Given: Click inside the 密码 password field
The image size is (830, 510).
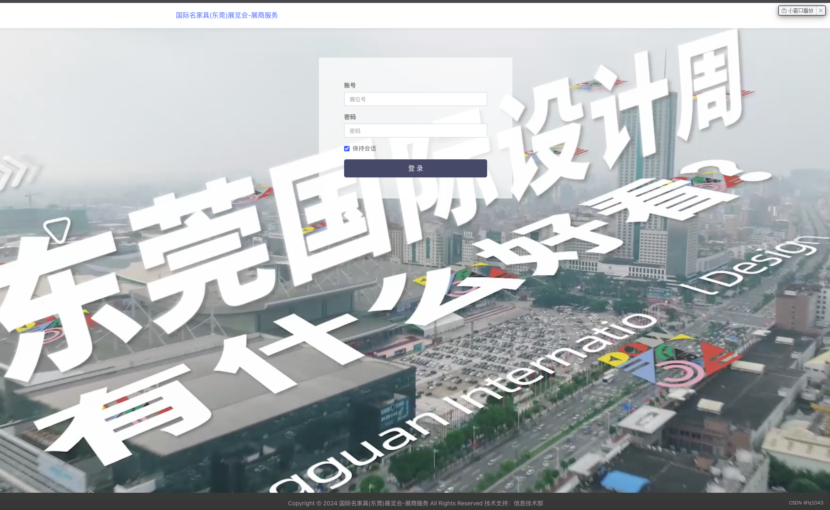Looking at the screenshot, I should (415, 130).
